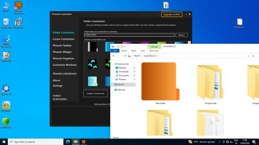259x145 pixels.
Task: Open the Customize Quick Access Toolbar dropdown
Action: coord(125,46)
